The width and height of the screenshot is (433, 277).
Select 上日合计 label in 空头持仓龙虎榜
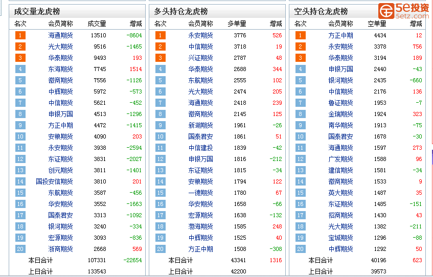pyautogui.click(x=321, y=271)
